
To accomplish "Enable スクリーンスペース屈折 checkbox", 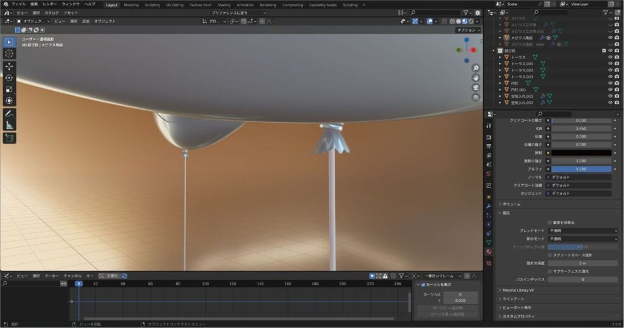I will (550, 255).
